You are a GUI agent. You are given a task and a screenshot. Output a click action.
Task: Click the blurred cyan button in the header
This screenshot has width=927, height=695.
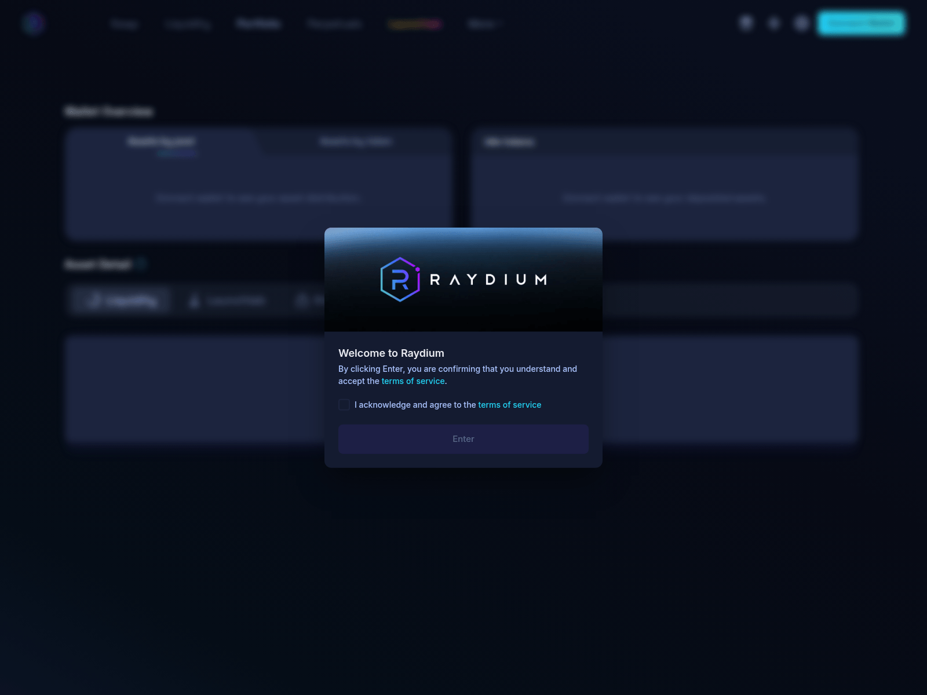pyautogui.click(x=862, y=23)
